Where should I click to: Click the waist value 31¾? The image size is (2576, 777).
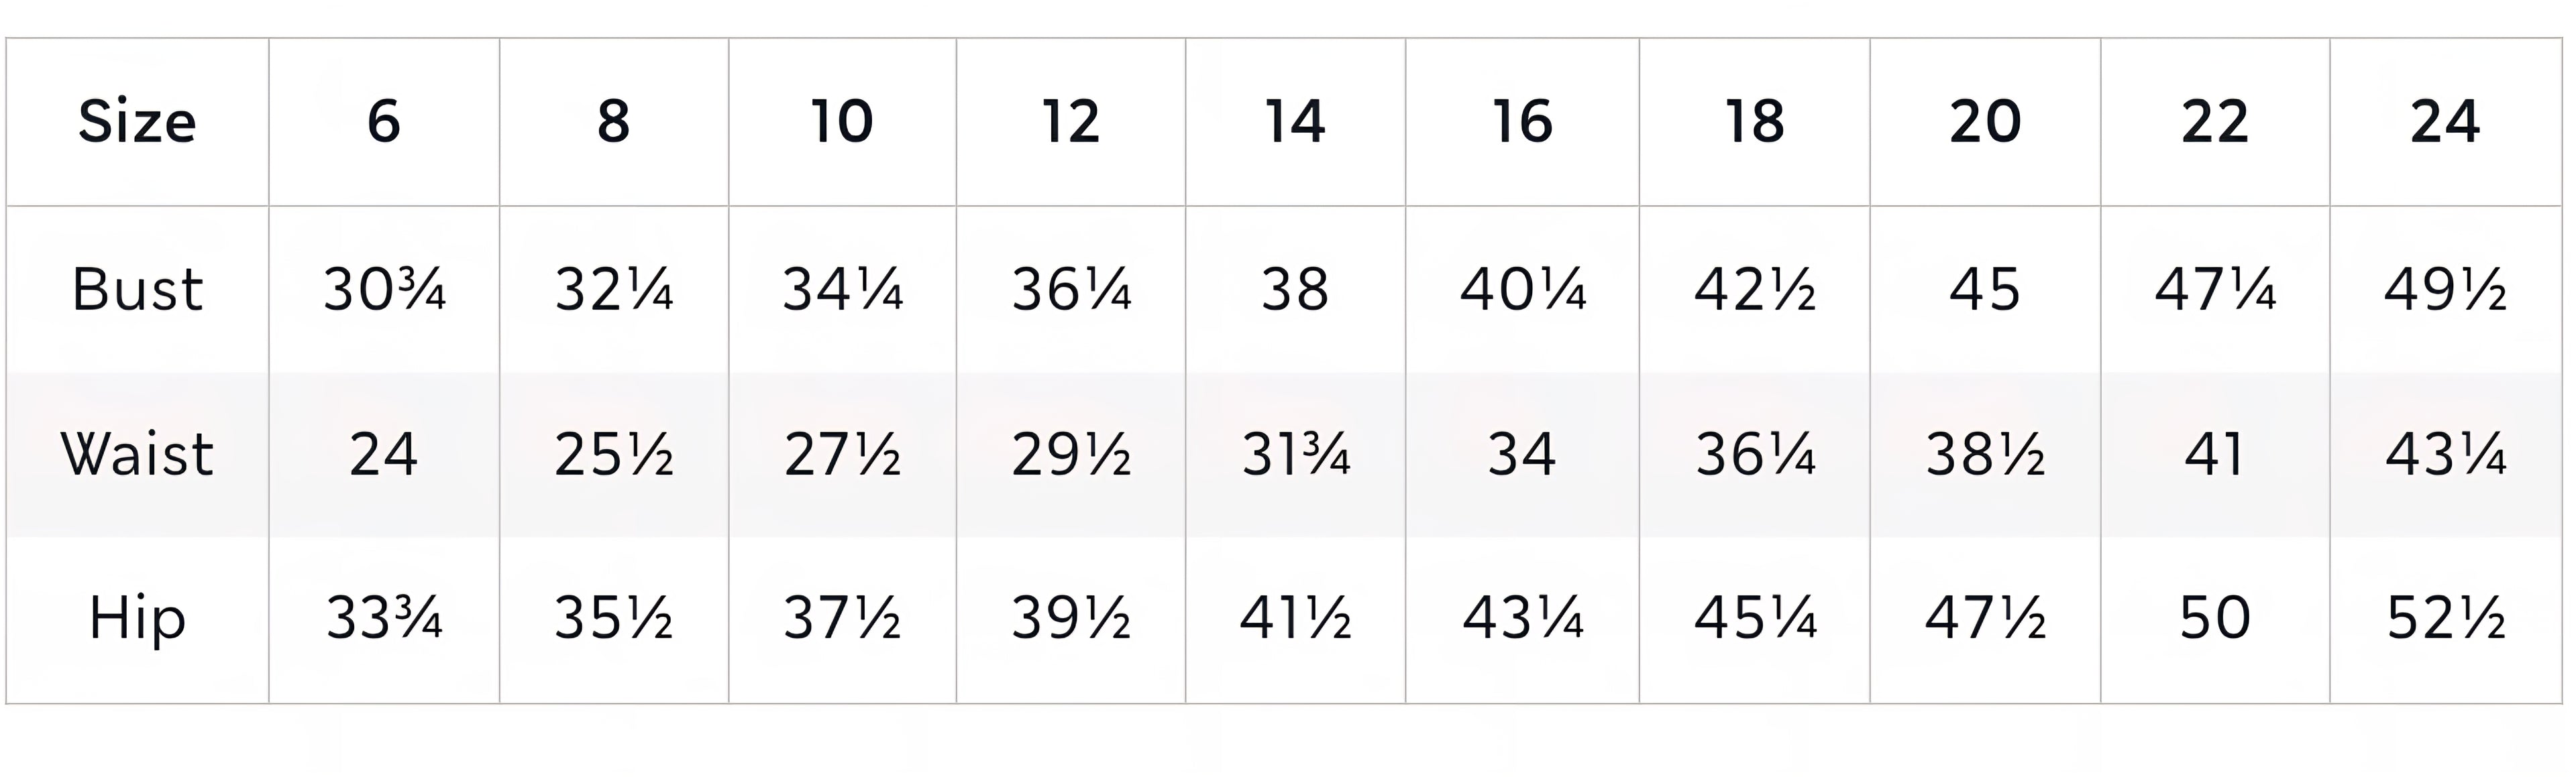1295,454
